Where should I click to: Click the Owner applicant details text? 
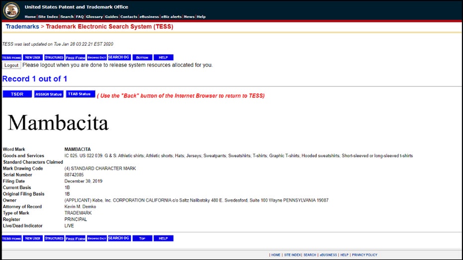tap(196, 200)
